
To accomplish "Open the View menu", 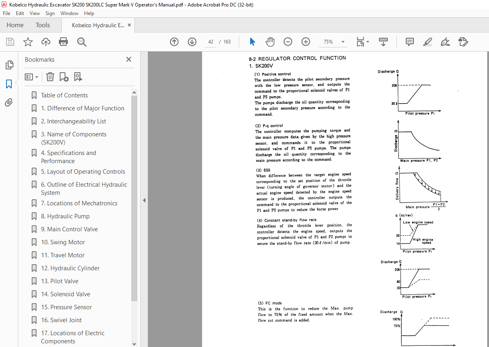I will [x=35, y=13].
